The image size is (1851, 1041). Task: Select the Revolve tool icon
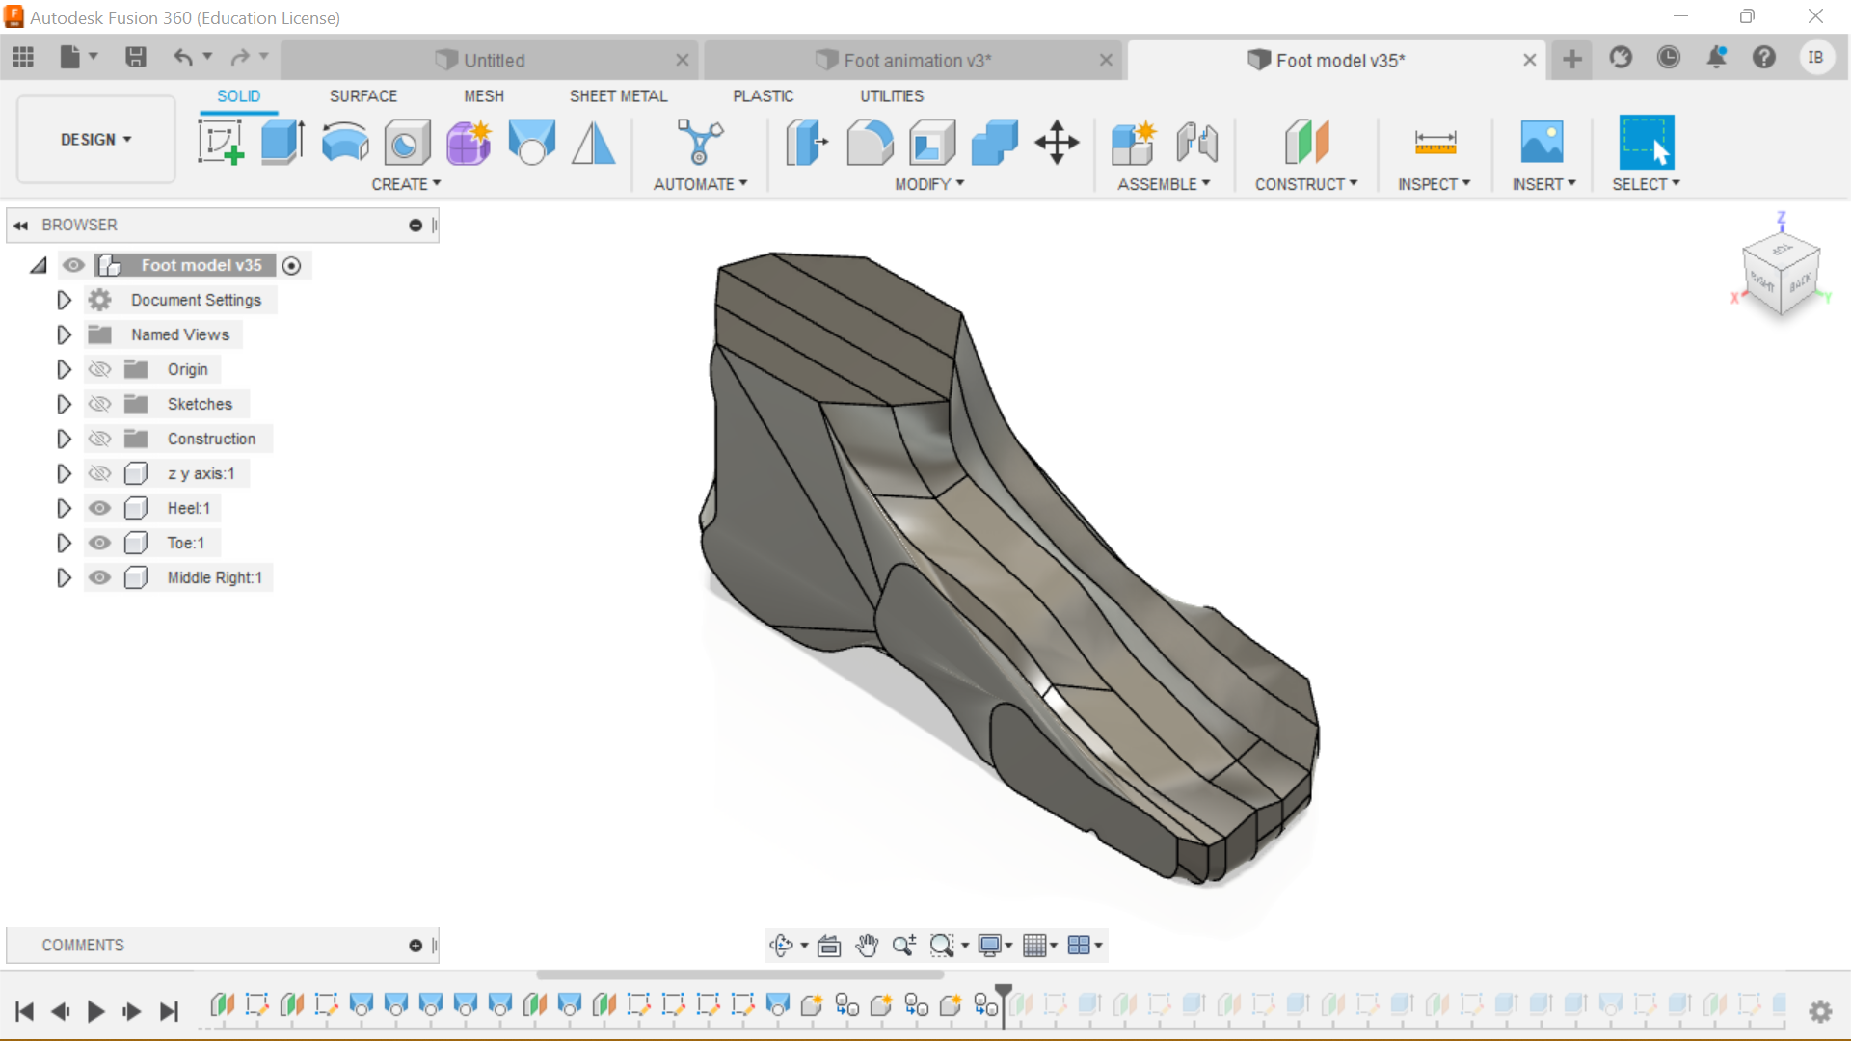point(344,143)
